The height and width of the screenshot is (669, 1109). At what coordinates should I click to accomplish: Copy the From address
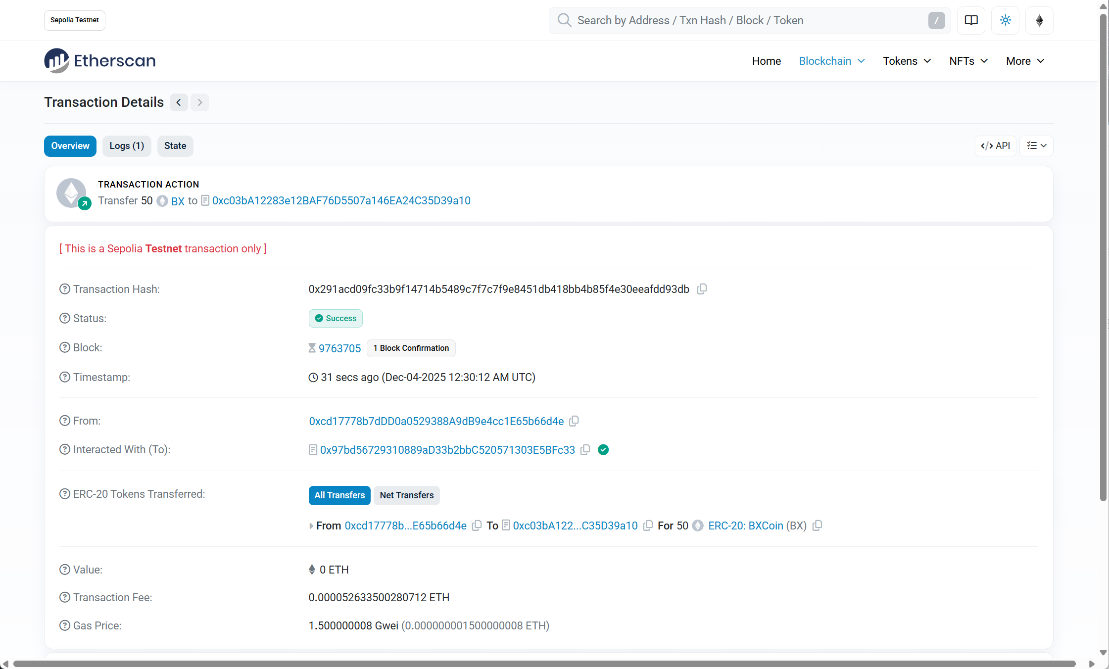[x=574, y=421]
